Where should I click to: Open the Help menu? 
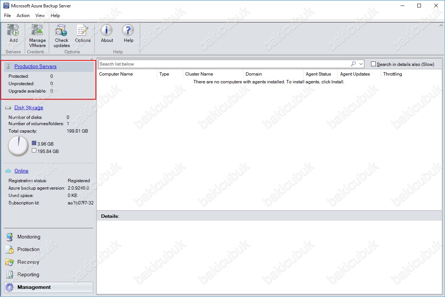[55, 16]
